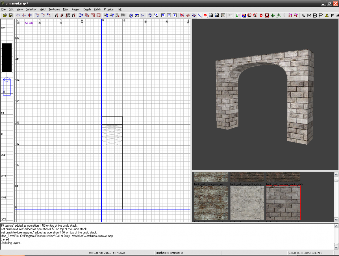Click the Save map icon
The image size is (339, 256).
10,16
